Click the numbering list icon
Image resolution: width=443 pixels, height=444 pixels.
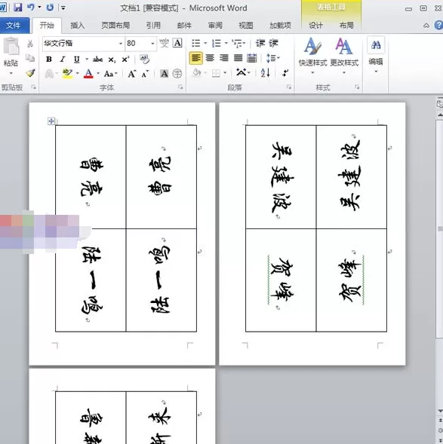click(217, 43)
